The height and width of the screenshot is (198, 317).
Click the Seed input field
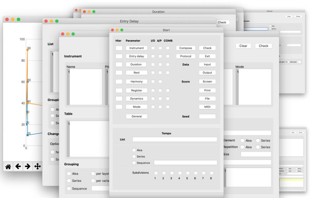207,116
